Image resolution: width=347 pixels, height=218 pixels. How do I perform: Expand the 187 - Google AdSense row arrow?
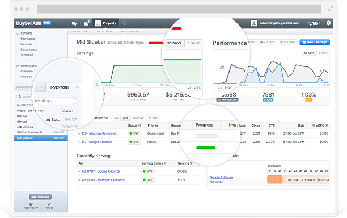[79, 142]
